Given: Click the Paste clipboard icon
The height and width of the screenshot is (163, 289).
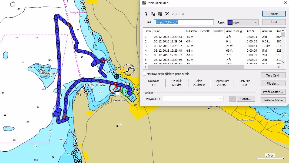Looking at the screenshot, I should click(x=160, y=14).
